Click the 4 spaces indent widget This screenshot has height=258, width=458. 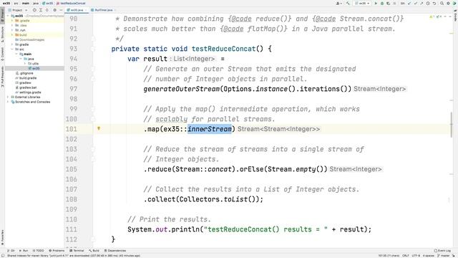coord(429,256)
